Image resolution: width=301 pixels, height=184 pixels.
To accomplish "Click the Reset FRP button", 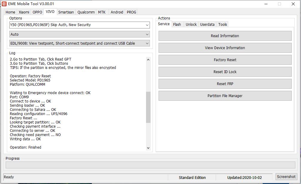I will pos(225,84).
